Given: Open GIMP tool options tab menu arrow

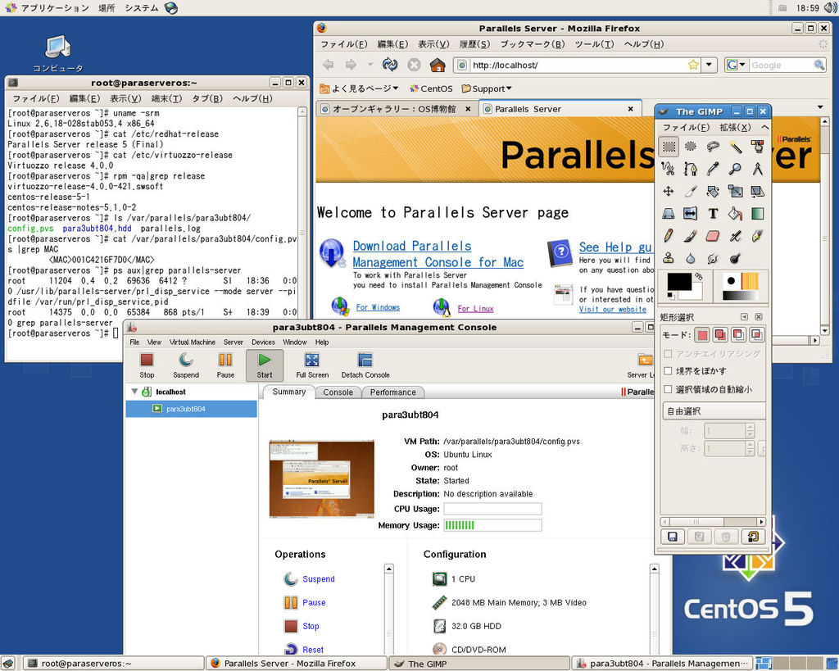Looking at the screenshot, I should pyautogui.click(x=744, y=317).
